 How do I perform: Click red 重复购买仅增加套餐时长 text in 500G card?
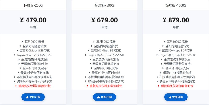106,86
